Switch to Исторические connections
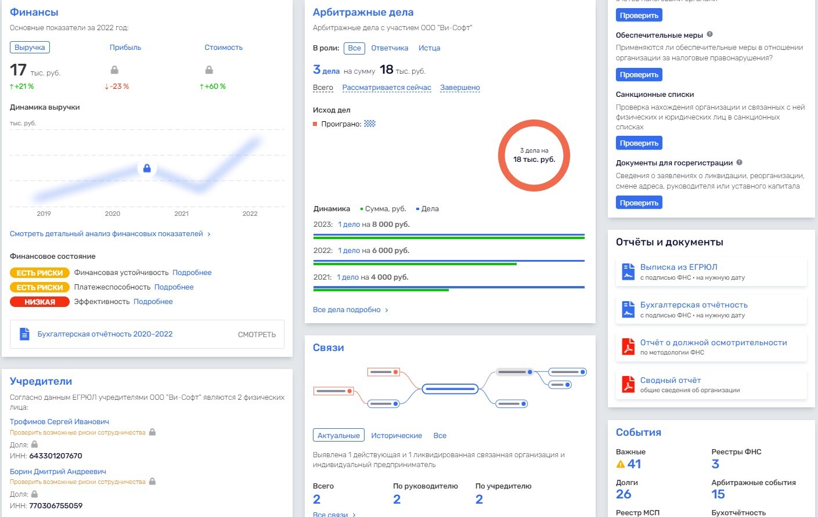 tap(397, 435)
